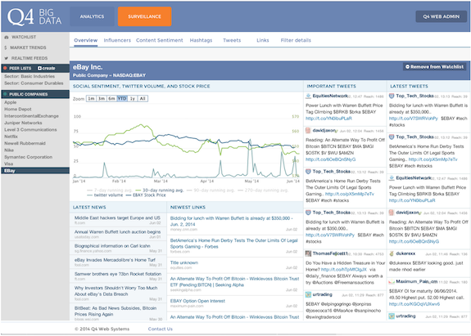Open the Hashtags tab
Viewport: 471px width, 336px height.
pyautogui.click(x=201, y=40)
